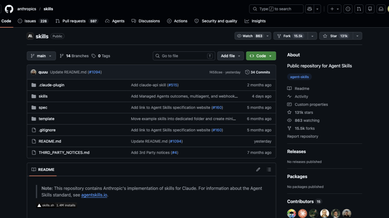Switch to the Discussions tab
The height and width of the screenshot is (218, 389).
click(145, 21)
